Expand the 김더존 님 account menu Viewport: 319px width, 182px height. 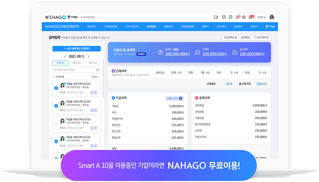tap(262, 17)
